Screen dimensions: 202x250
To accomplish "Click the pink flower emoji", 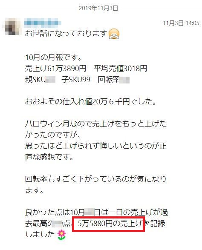I will click(x=62, y=235).
